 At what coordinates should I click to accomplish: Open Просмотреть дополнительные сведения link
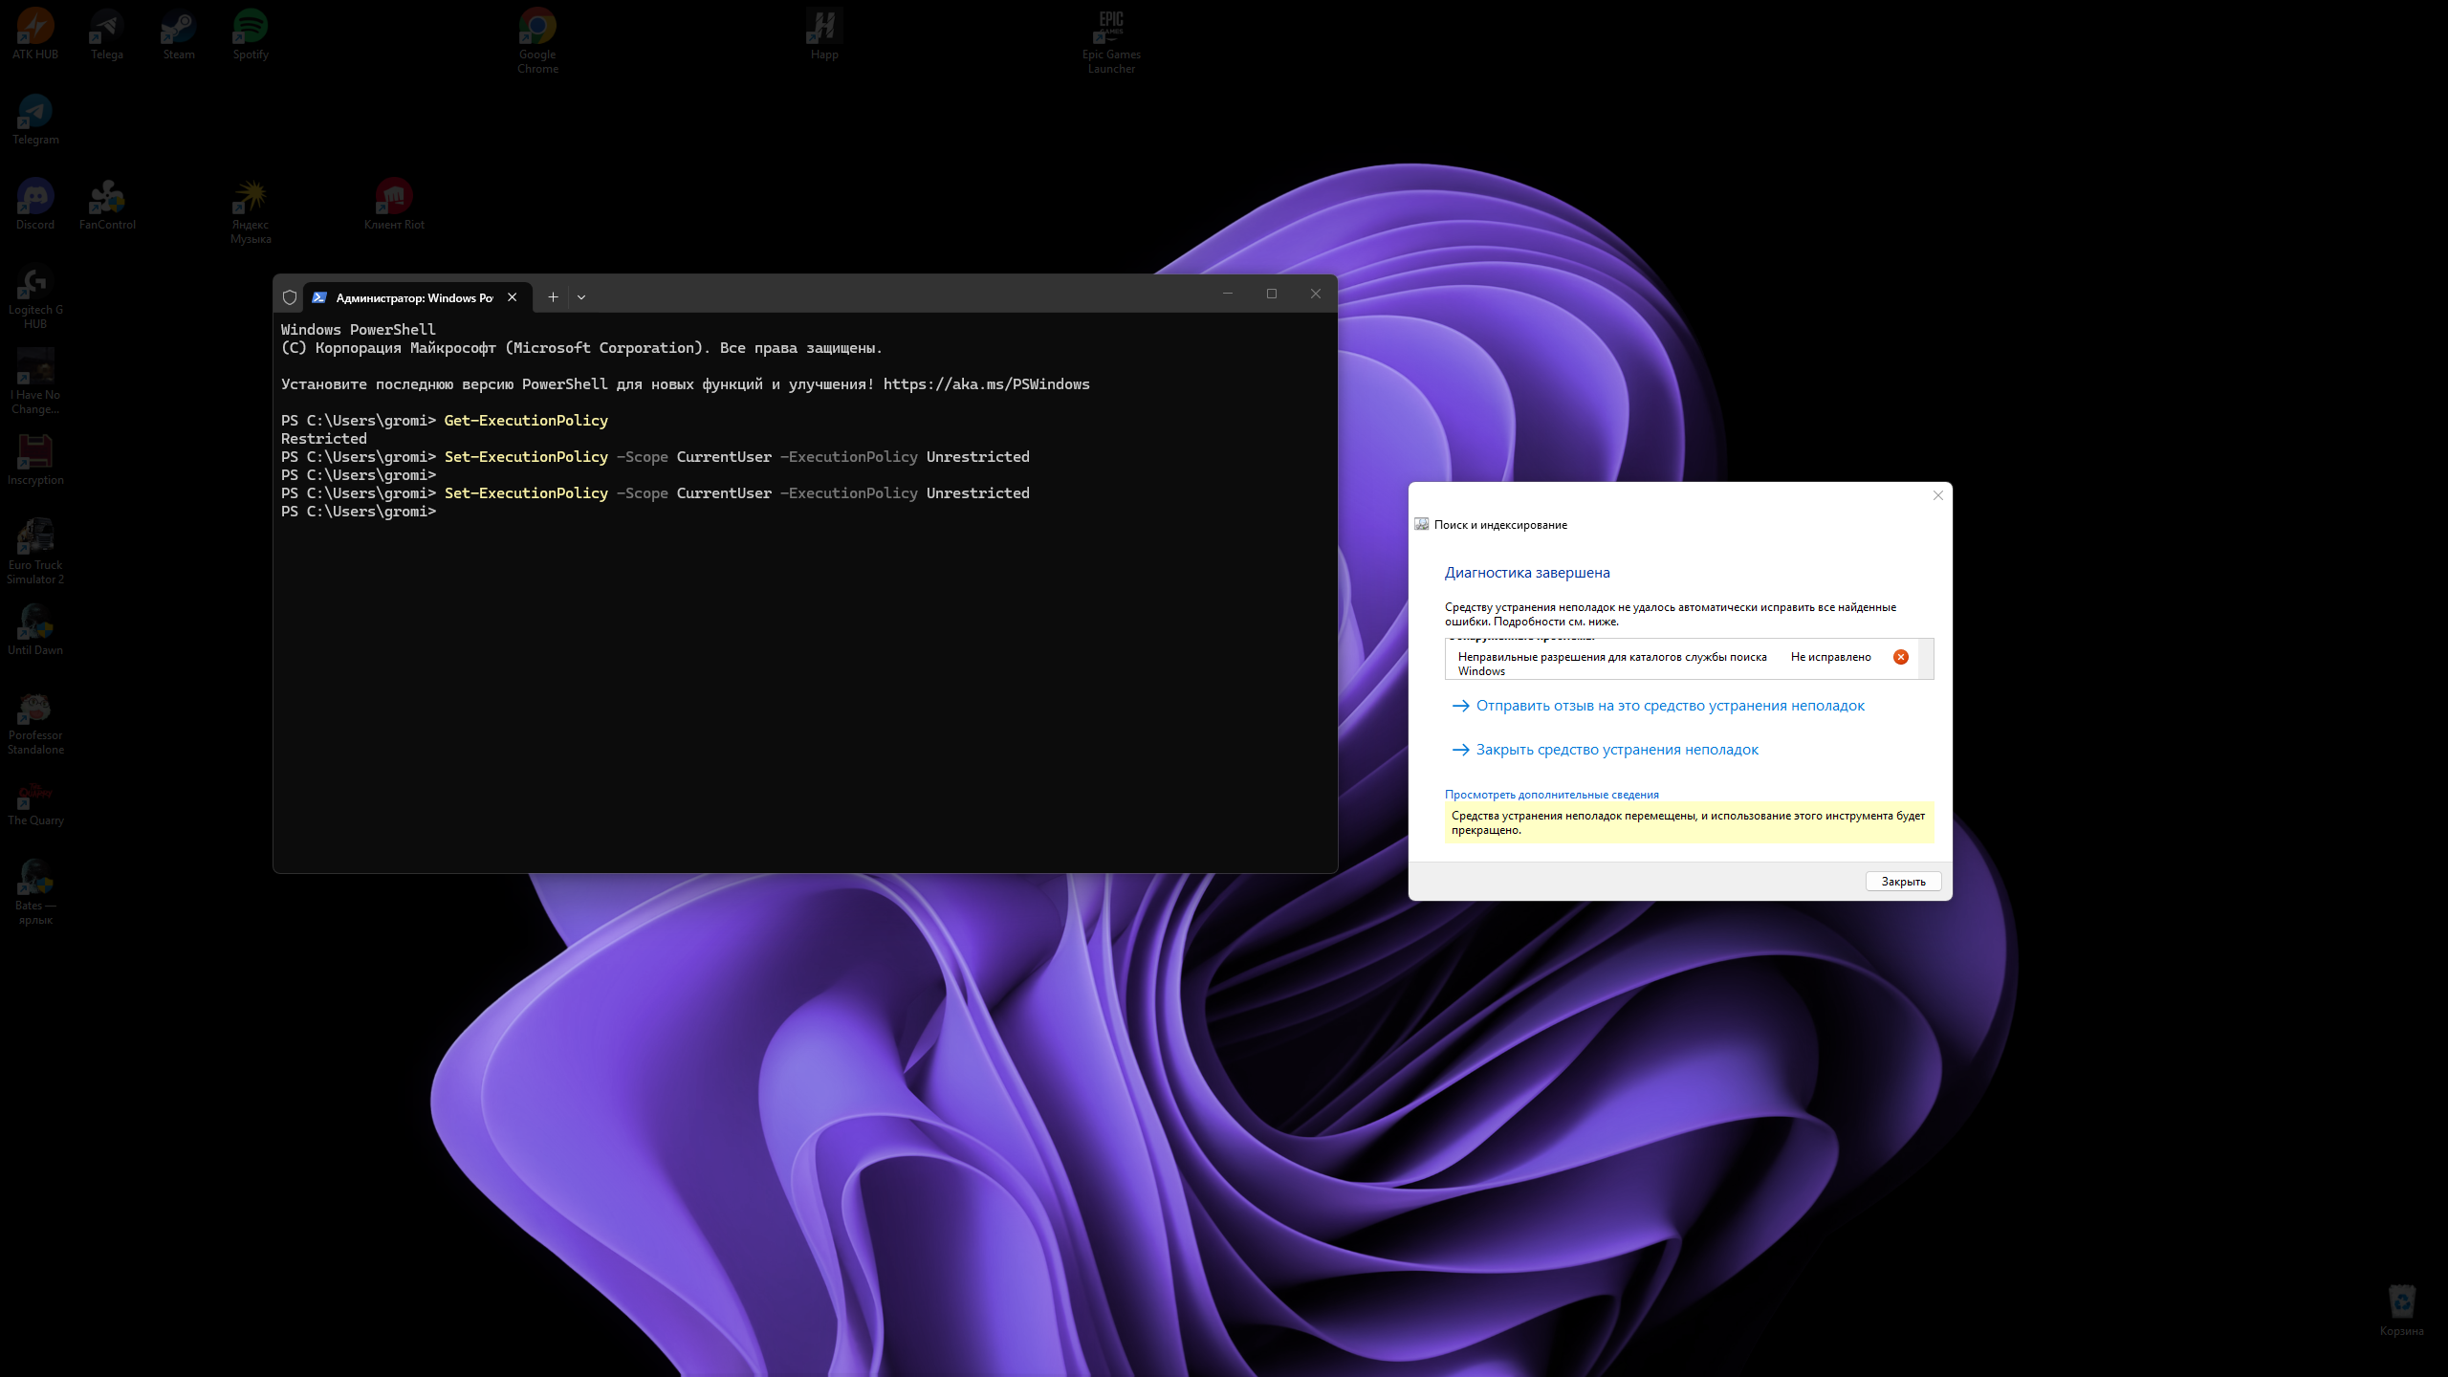1552,795
